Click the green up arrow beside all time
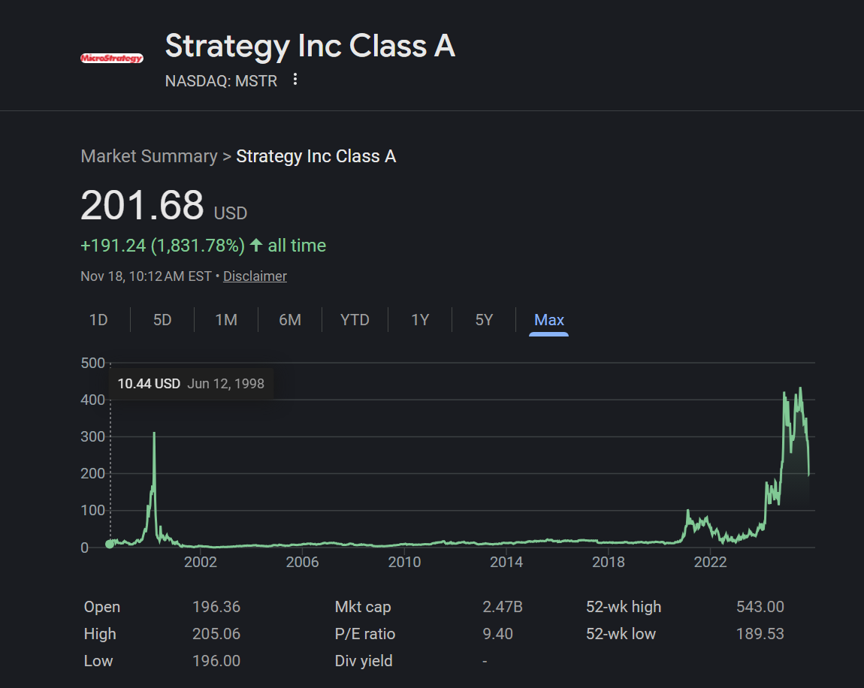This screenshot has width=864, height=688. point(256,245)
